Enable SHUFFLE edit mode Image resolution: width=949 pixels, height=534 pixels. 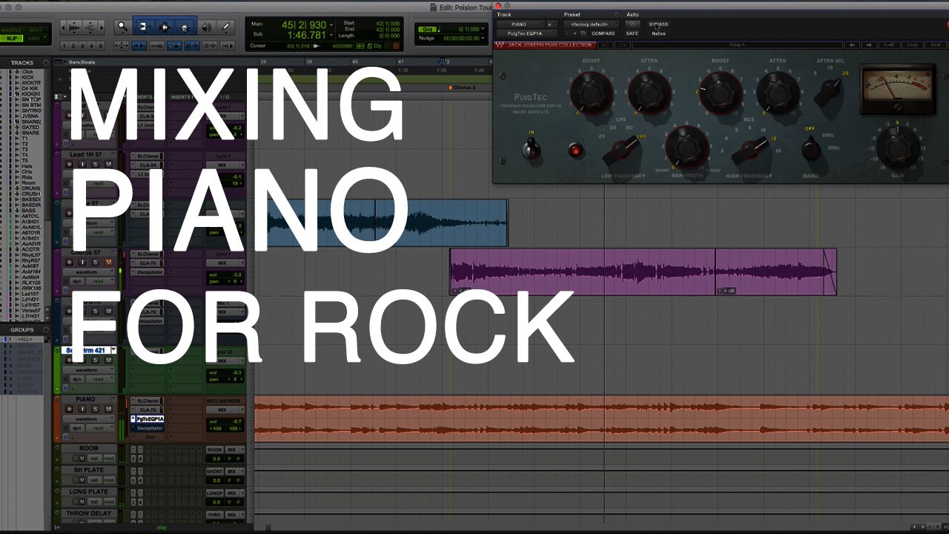click(11, 29)
